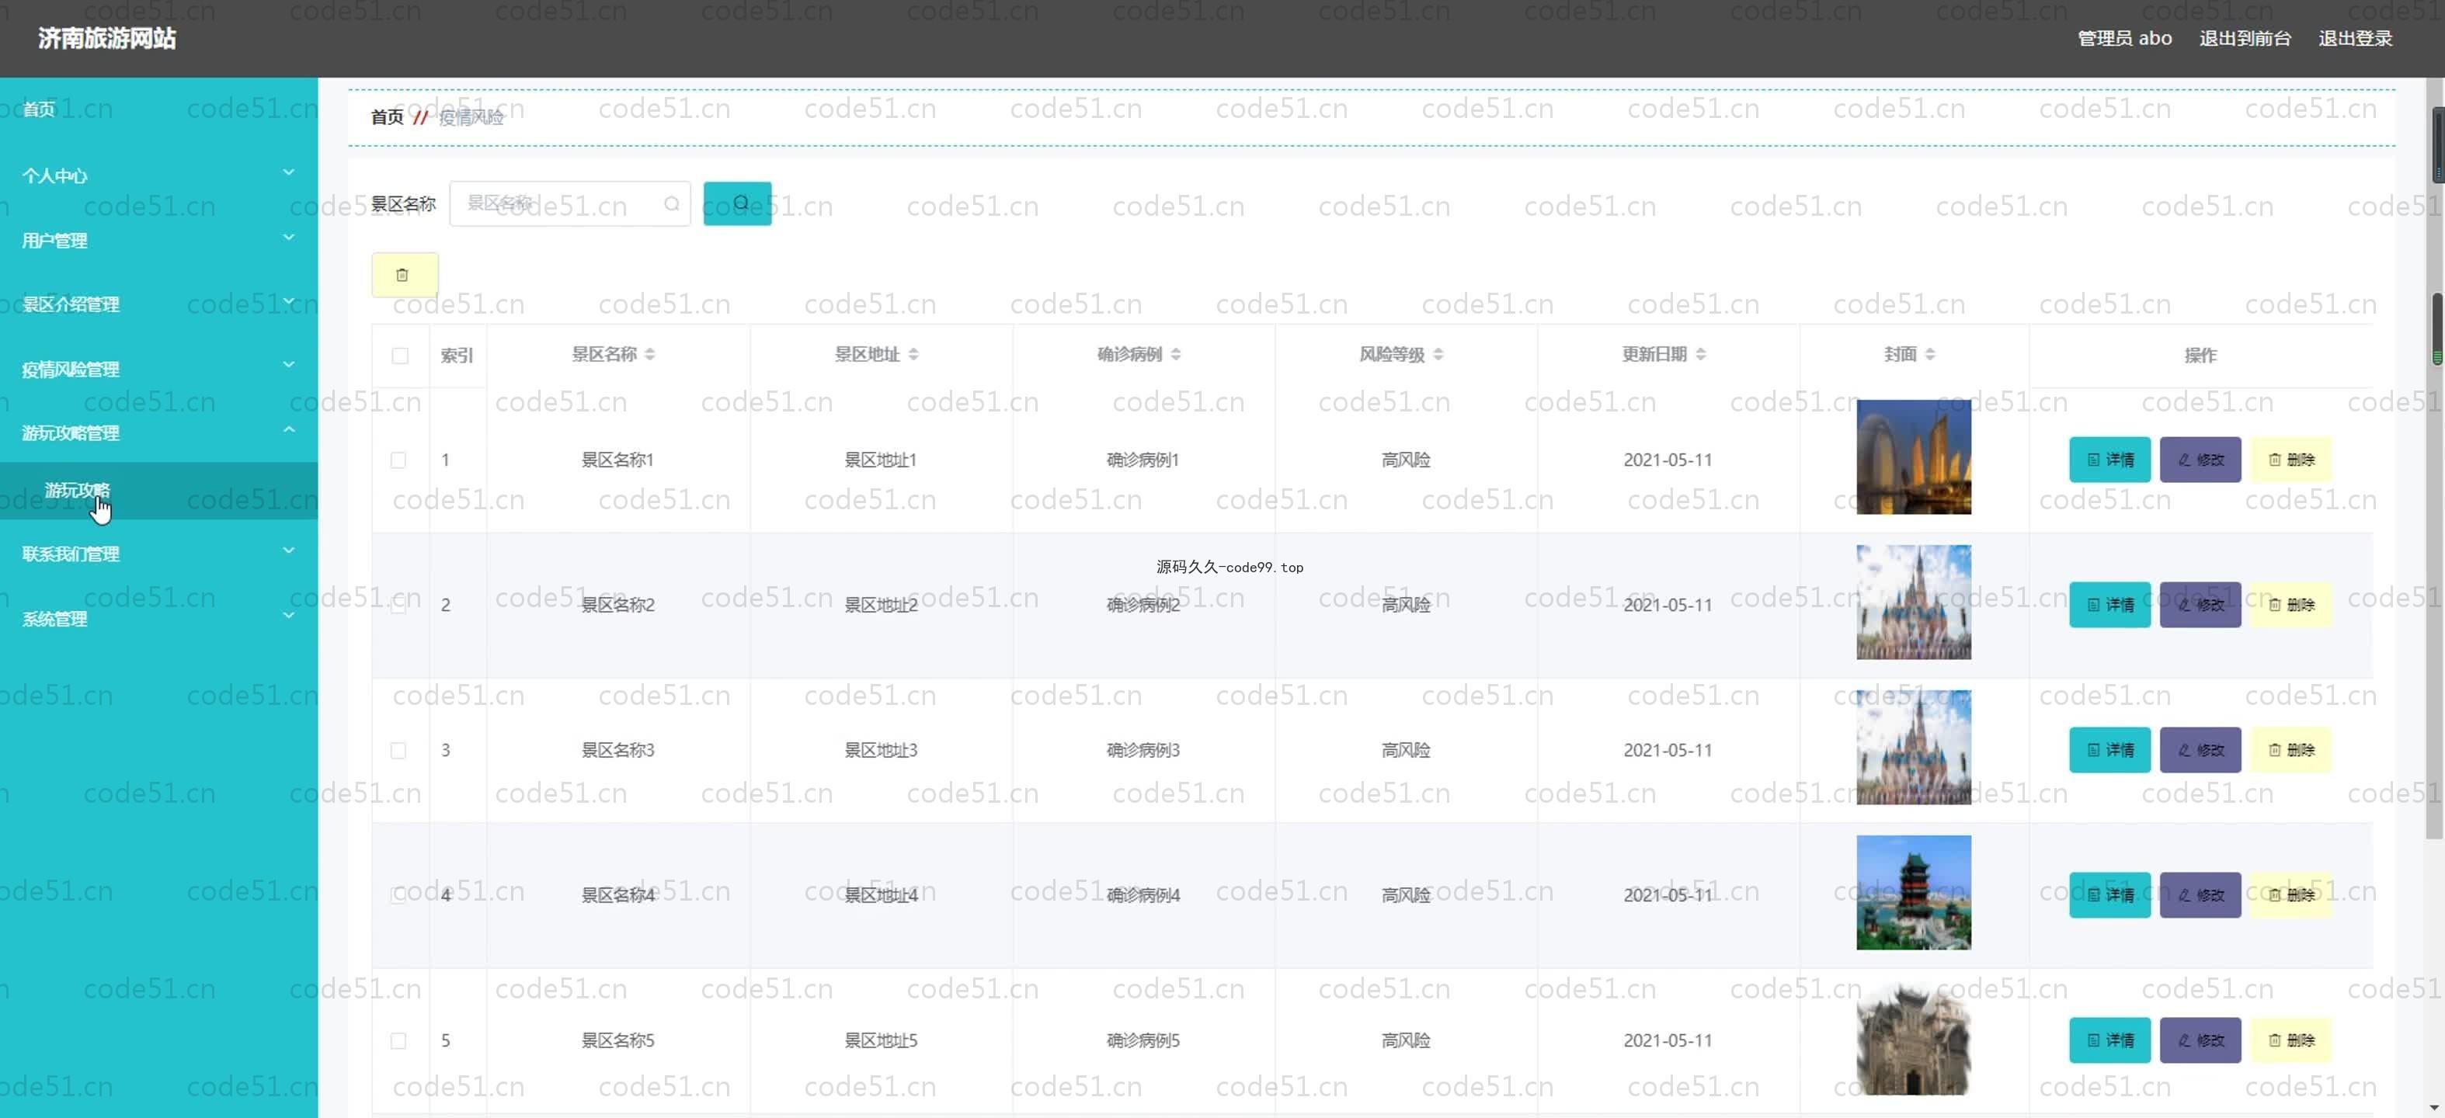The width and height of the screenshot is (2445, 1118).
Task: Check the row 4 checkbox
Action: coord(398,896)
